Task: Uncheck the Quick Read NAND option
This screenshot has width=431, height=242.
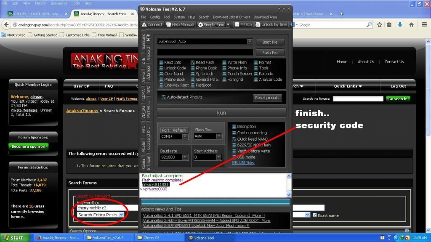Action: click(x=234, y=139)
